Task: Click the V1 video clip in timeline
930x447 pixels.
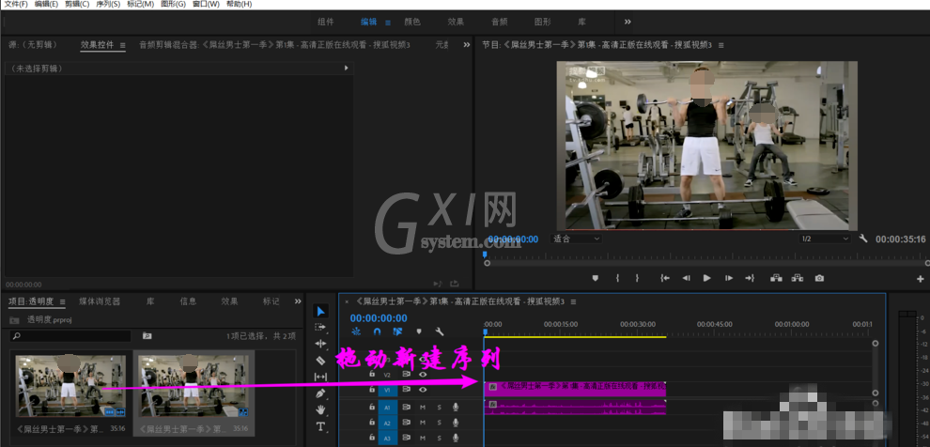Action: (575, 389)
